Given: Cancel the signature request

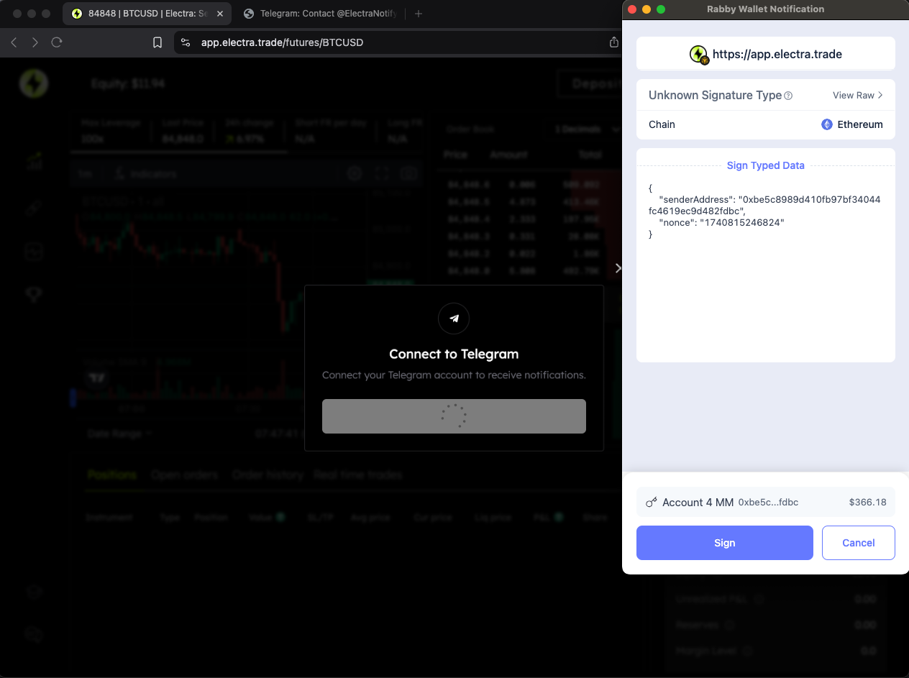Looking at the screenshot, I should pyautogui.click(x=858, y=543).
